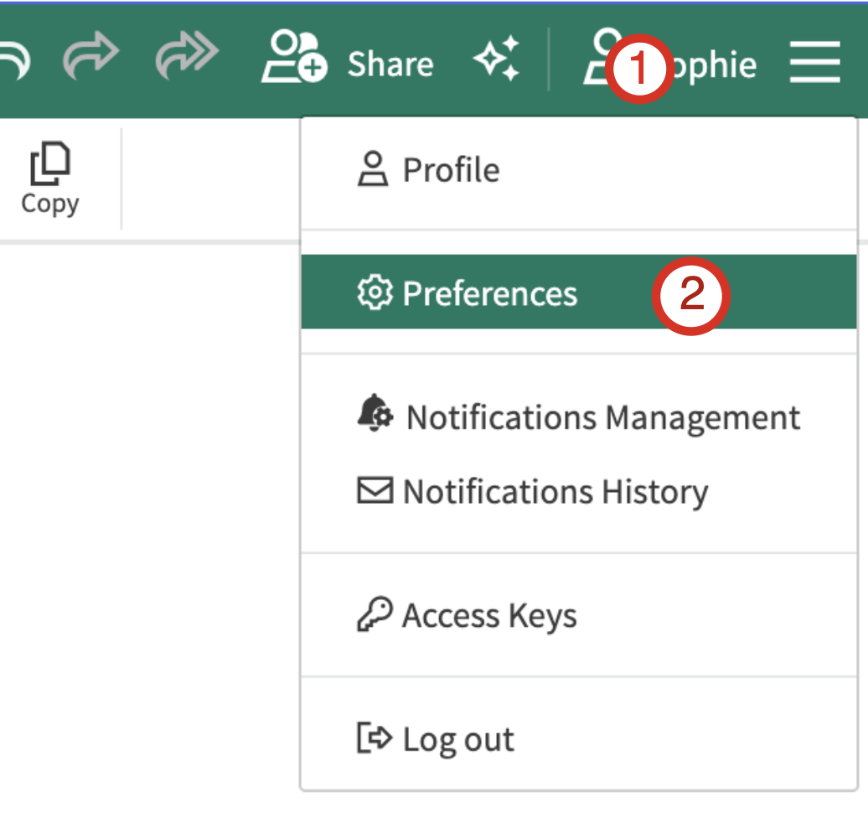Open the hamburger menu
This screenshot has width=868, height=833.
click(814, 60)
